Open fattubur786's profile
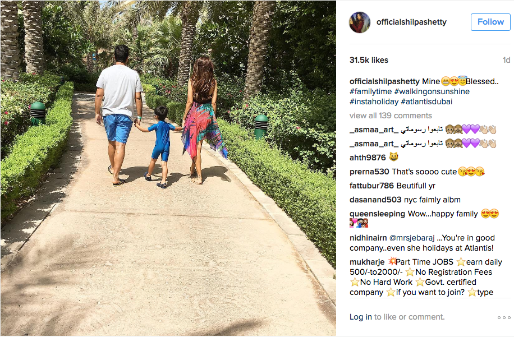Viewport: 514px width, 337px height. 371,186
